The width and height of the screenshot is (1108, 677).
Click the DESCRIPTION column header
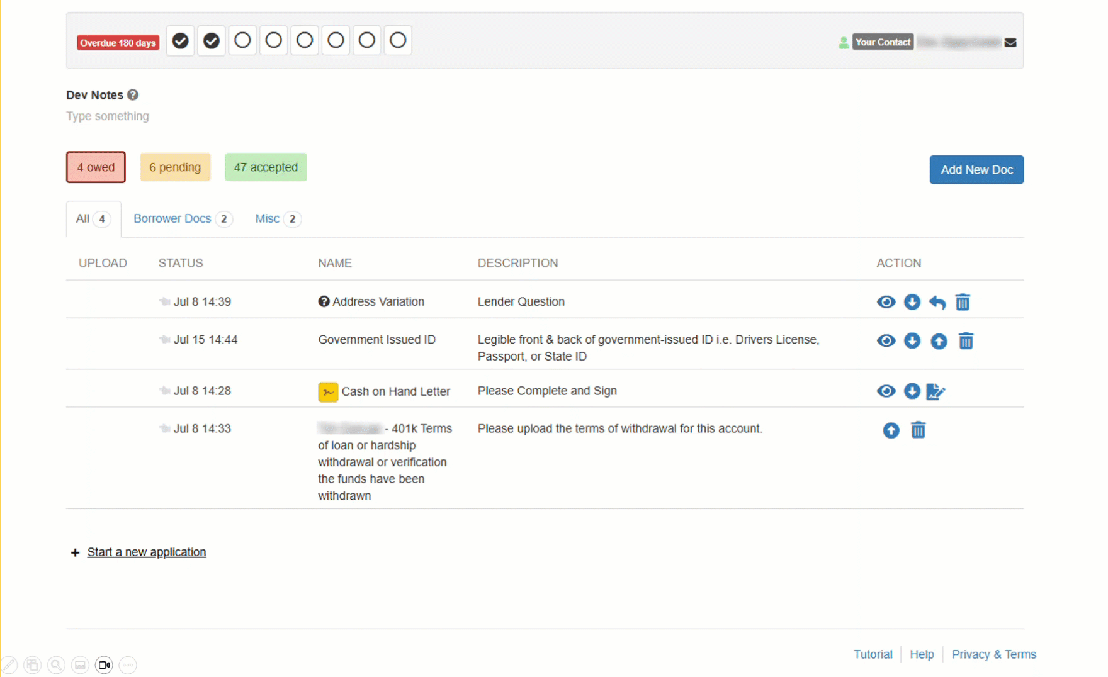coord(517,263)
